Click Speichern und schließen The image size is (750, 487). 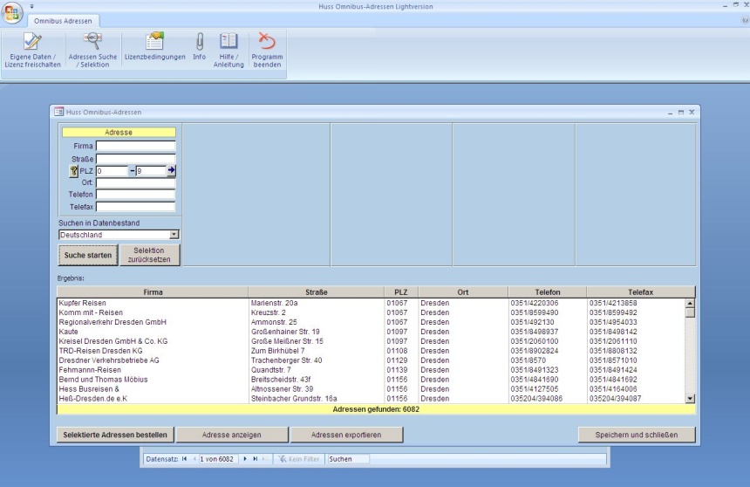click(x=636, y=435)
